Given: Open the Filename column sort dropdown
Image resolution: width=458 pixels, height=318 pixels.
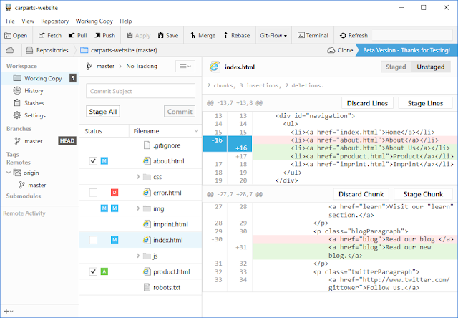Looking at the screenshot, I should 196,131.
